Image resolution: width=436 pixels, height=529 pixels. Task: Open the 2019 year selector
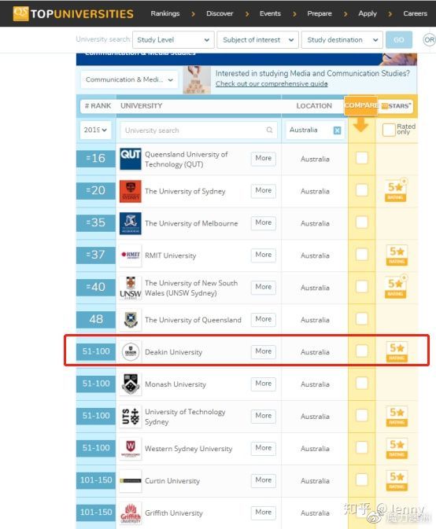[95, 130]
